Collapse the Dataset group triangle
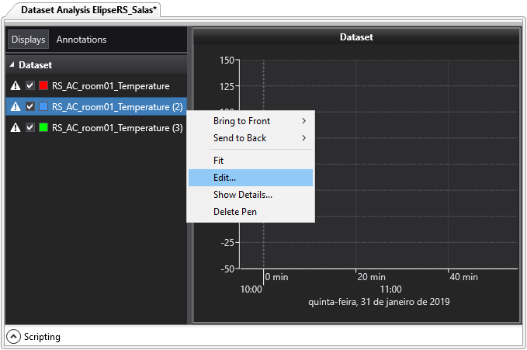The height and width of the screenshot is (350, 527). pyautogui.click(x=12, y=66)
